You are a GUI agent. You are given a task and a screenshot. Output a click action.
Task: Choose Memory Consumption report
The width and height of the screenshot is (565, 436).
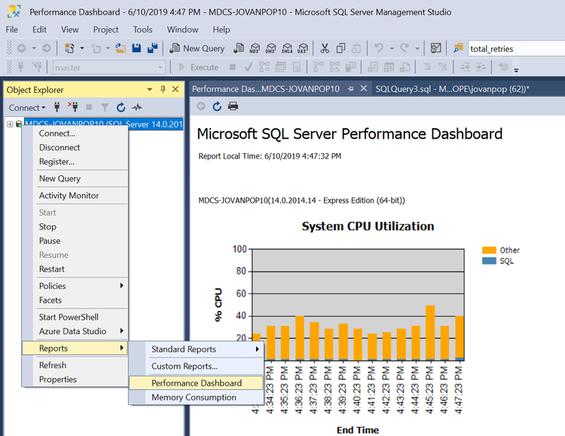pyautogui.click(x=194, y=398)
